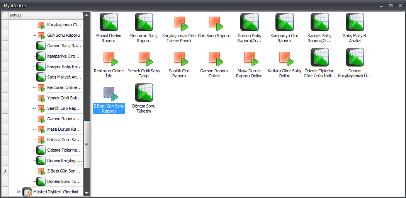Open Dönem Sonu Tüketim icon in main panel
The image size is (406, 198).
point(144,92)
